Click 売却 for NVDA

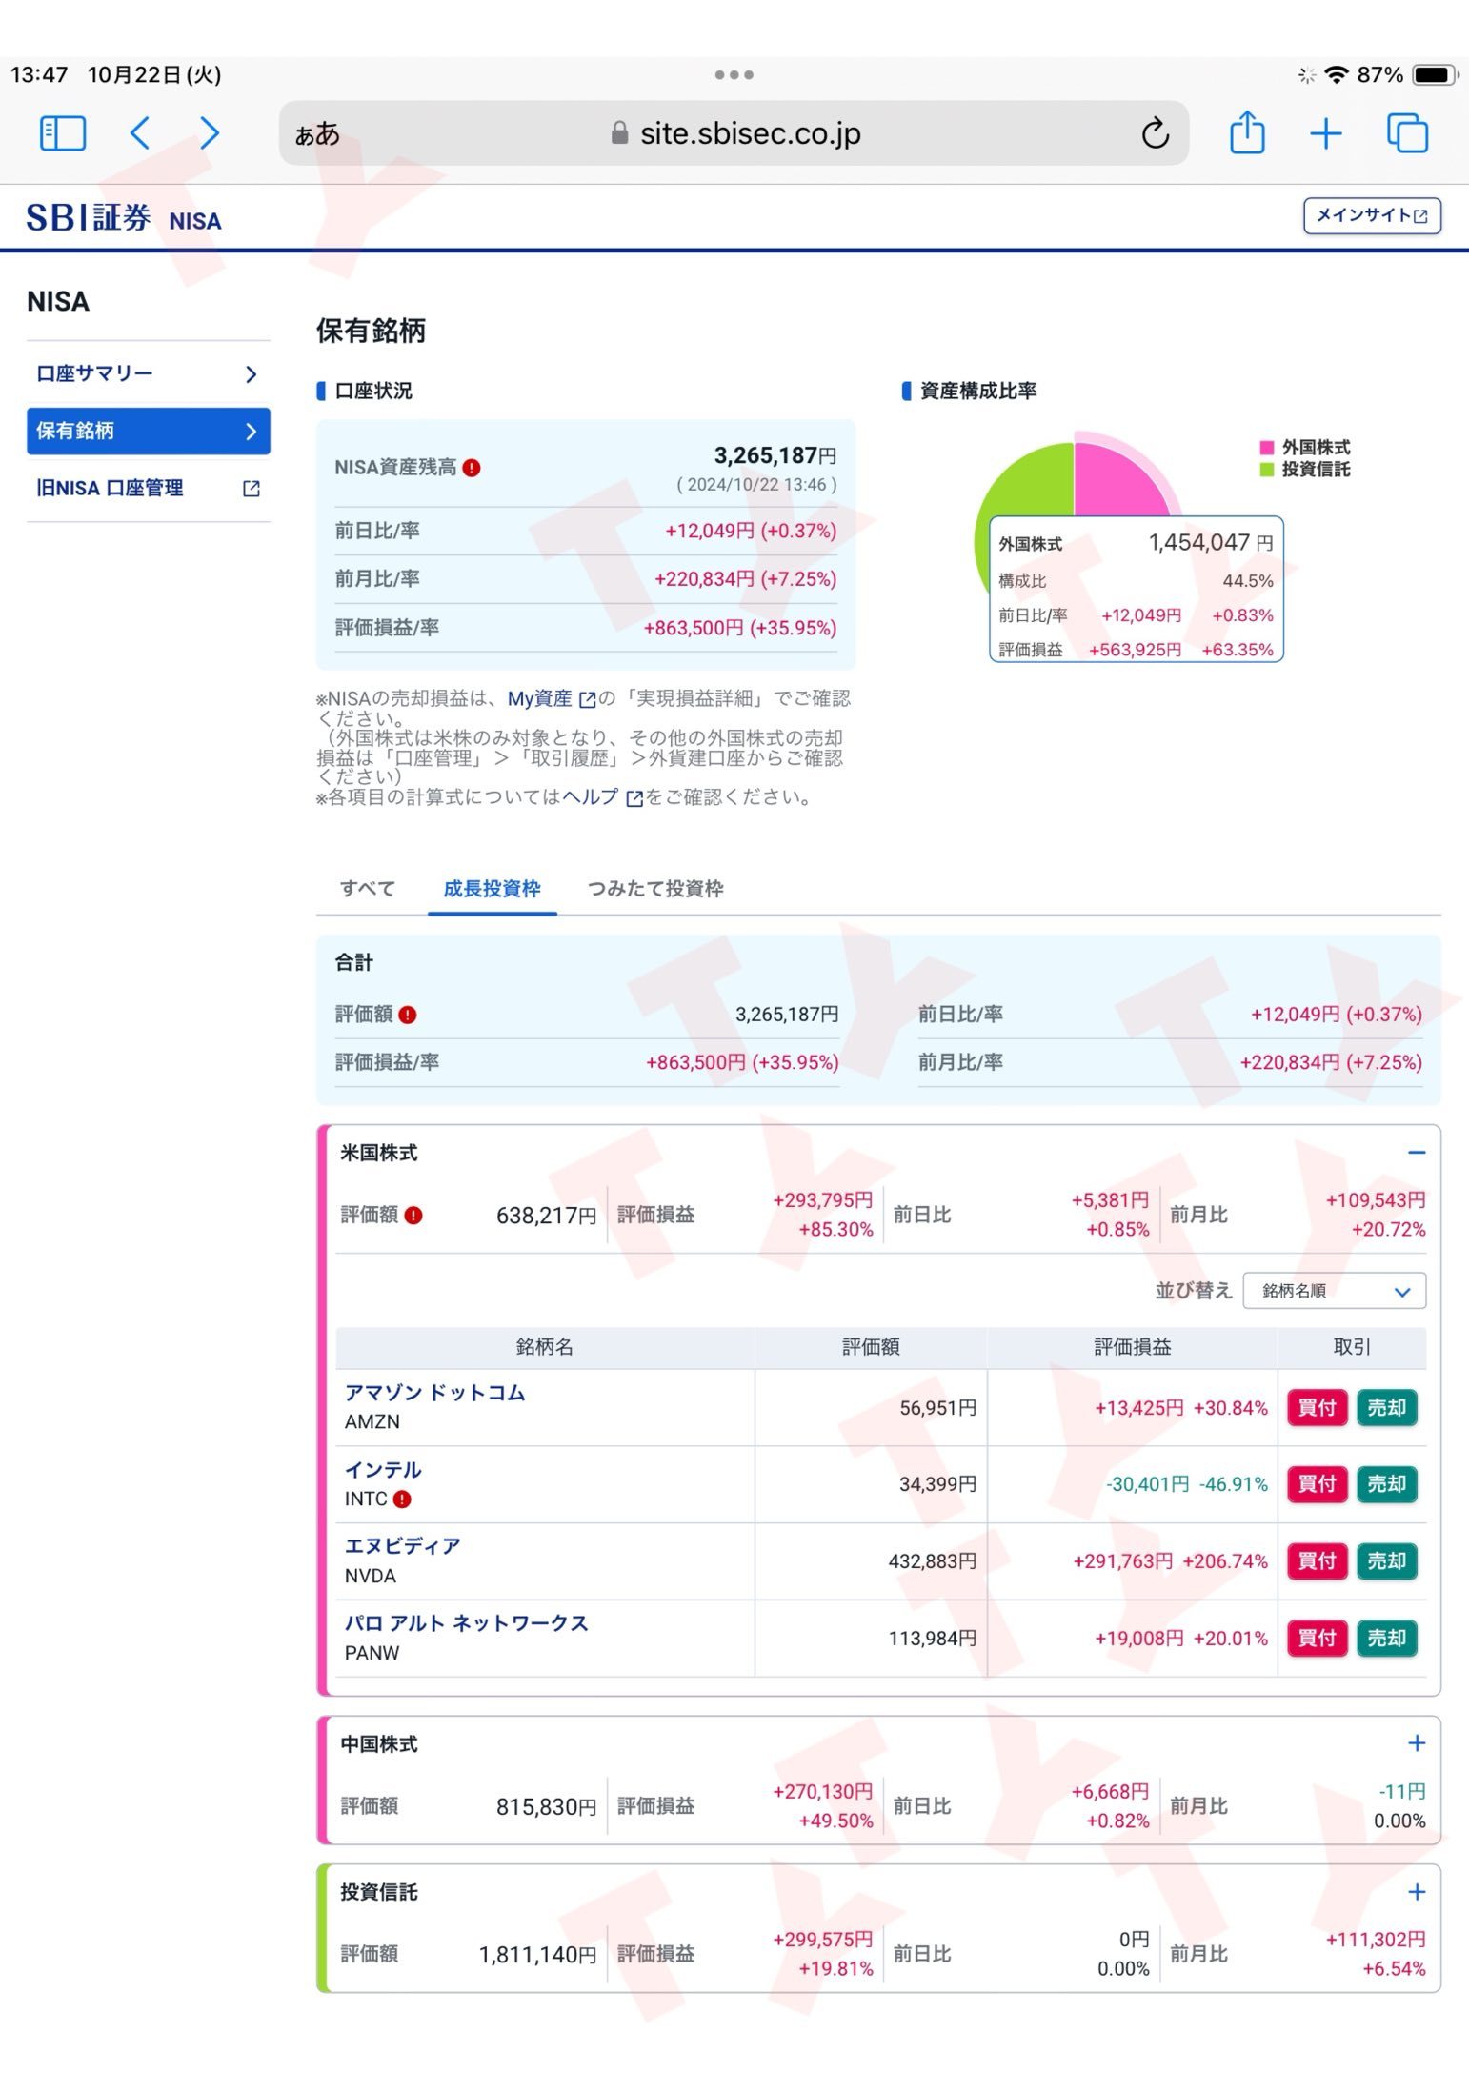(x=1387, y=1561)
